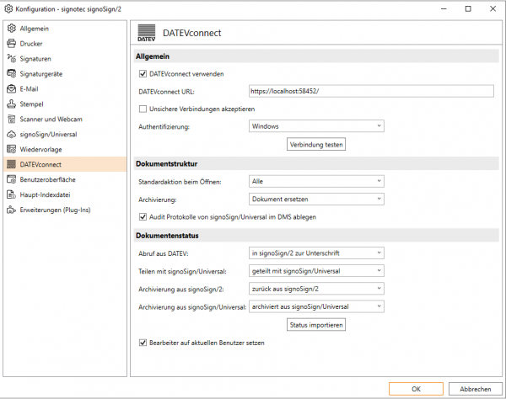Viewport: 506px width, 399px height.
Task: Click the Drucker printer icon
Action: point(12,44)
